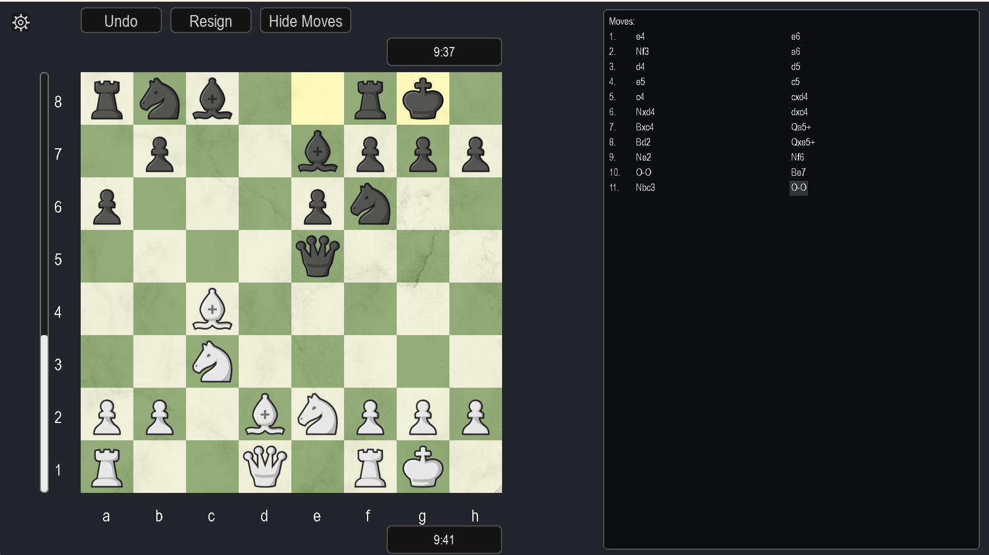Select the white bishop on c4
The width and height of the screenshot is (989, 555).
pyautogui.click(x=212, y=309)
